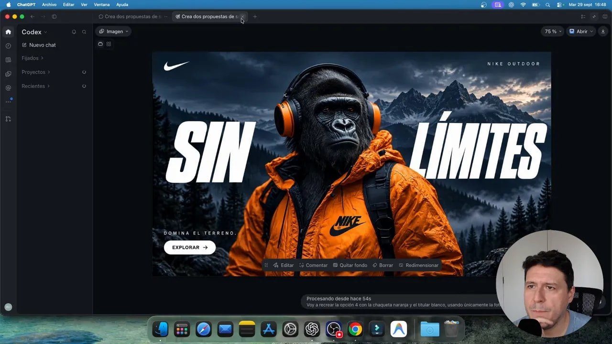The width and height of the screenshot is (612, 344).
Task: Click the overlapping-squares images icon in left rail
Action: tap(8, 74)
